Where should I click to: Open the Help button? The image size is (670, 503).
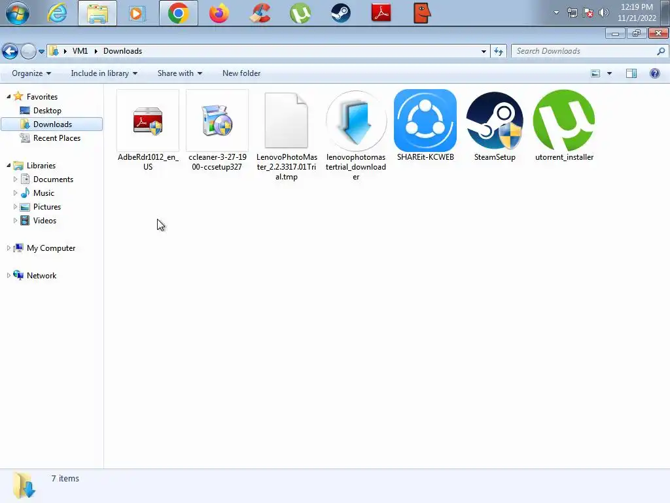tap(654, 73)
